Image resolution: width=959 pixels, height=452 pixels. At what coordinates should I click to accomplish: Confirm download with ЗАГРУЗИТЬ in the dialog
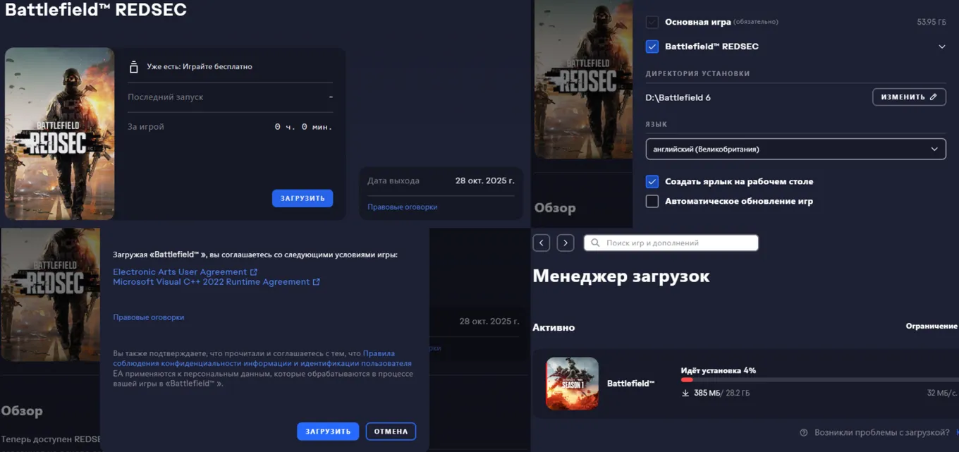pyautogui.click(x=328, y=432)
